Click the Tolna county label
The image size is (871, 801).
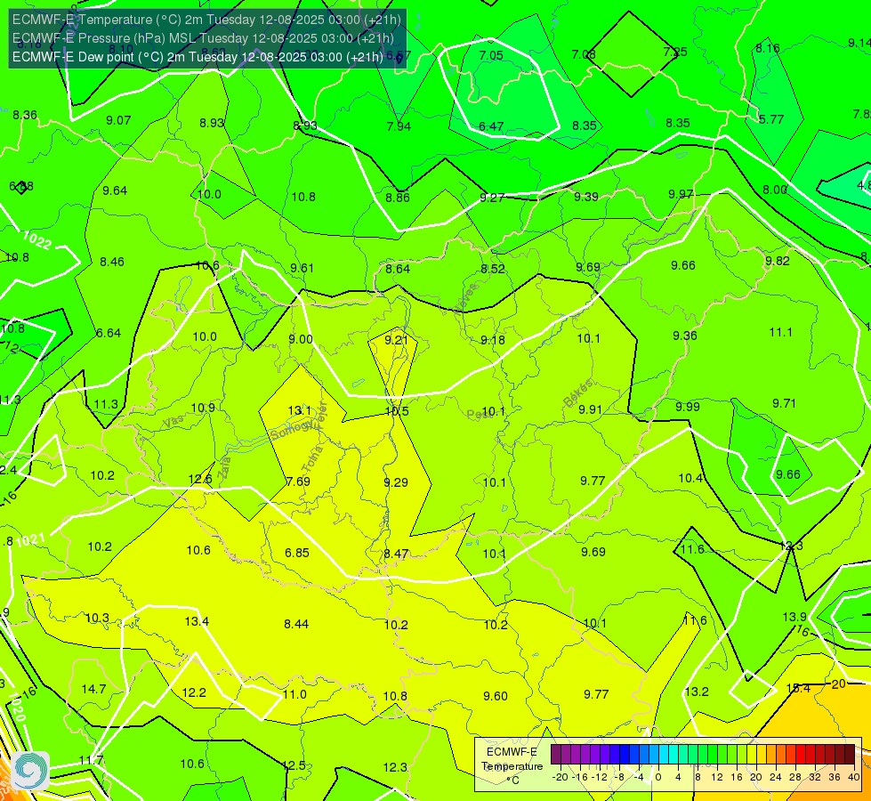pos(311,458)
